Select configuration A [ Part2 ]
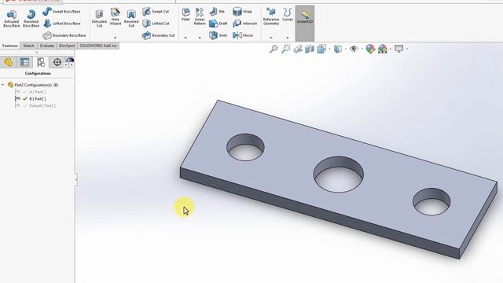This screenshot has width=503, height=283. click(x=31, y=92)
